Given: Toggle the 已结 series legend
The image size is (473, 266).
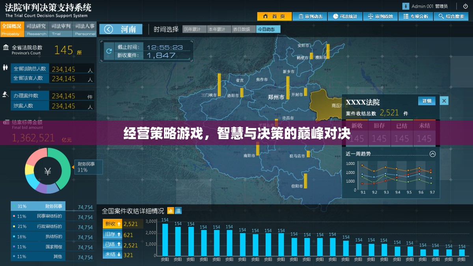Looking at the screenshot, I should [113, 245].
